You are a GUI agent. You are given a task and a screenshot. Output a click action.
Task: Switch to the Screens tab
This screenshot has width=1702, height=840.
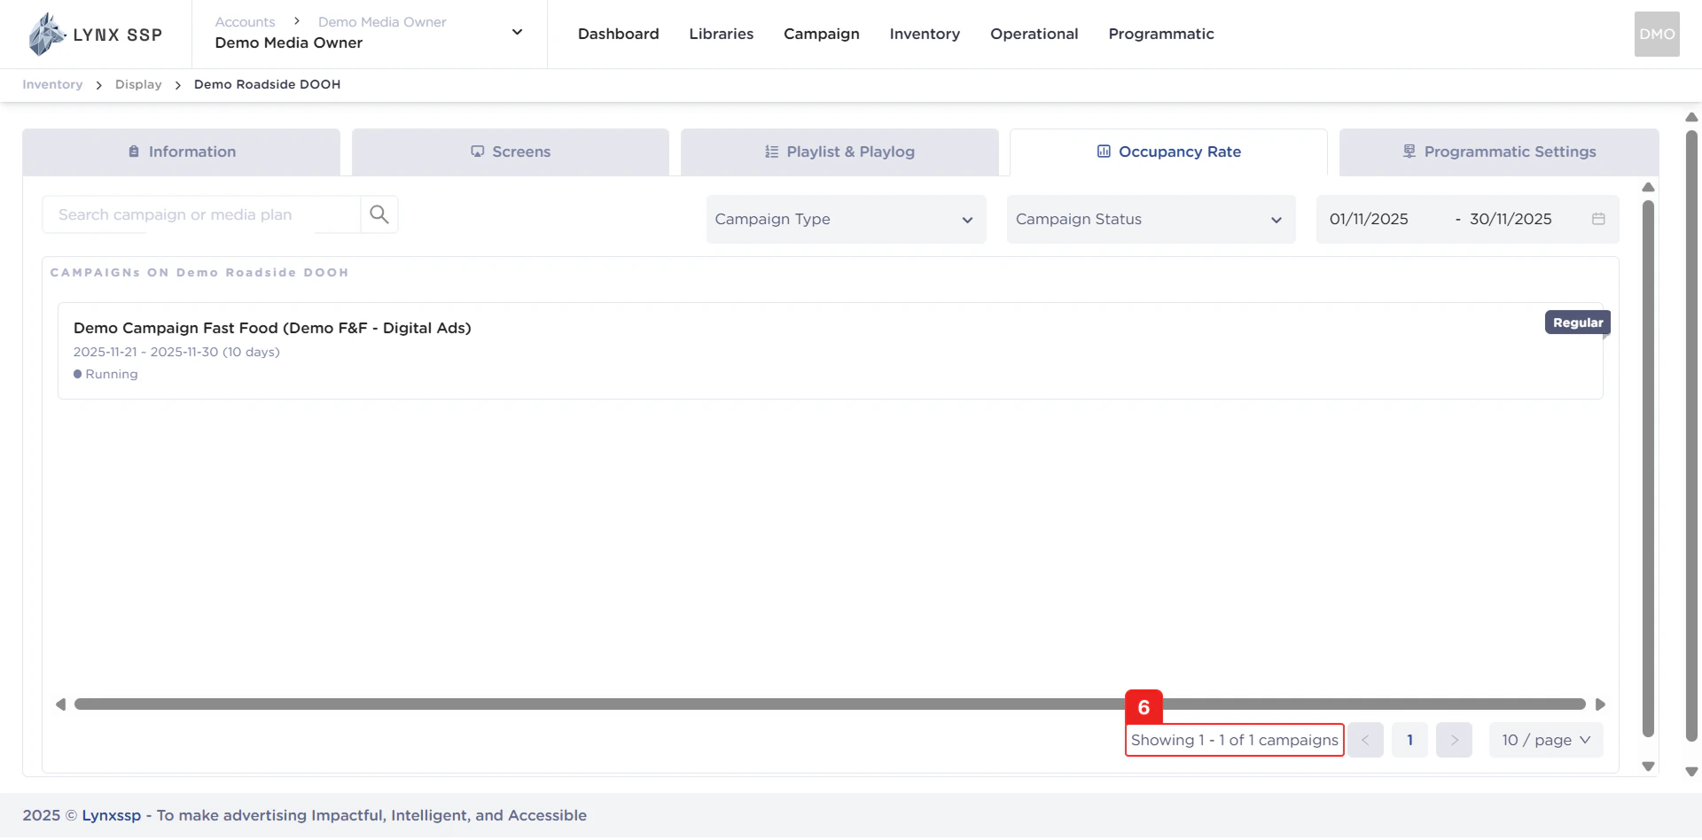coord(511,152)
